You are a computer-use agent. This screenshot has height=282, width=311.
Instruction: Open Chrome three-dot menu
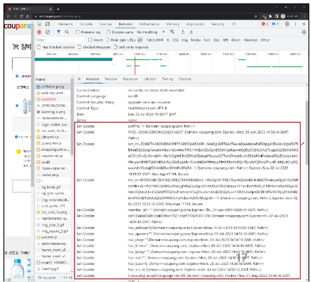pos(304,16)
